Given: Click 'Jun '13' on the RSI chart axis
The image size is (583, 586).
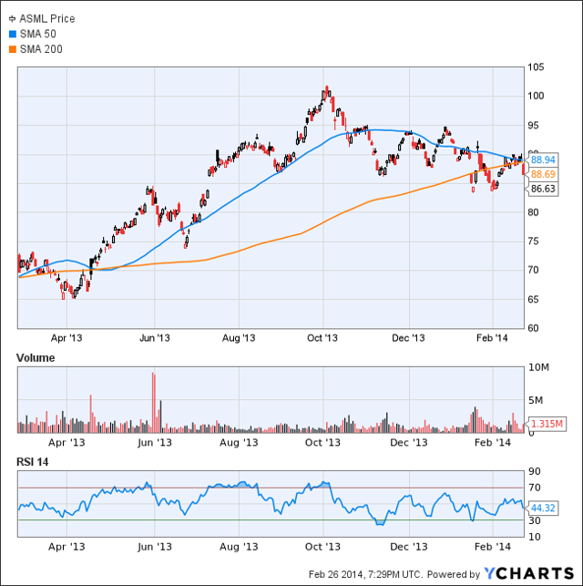Looking at the screenshot, I should [x=155, y=547].
